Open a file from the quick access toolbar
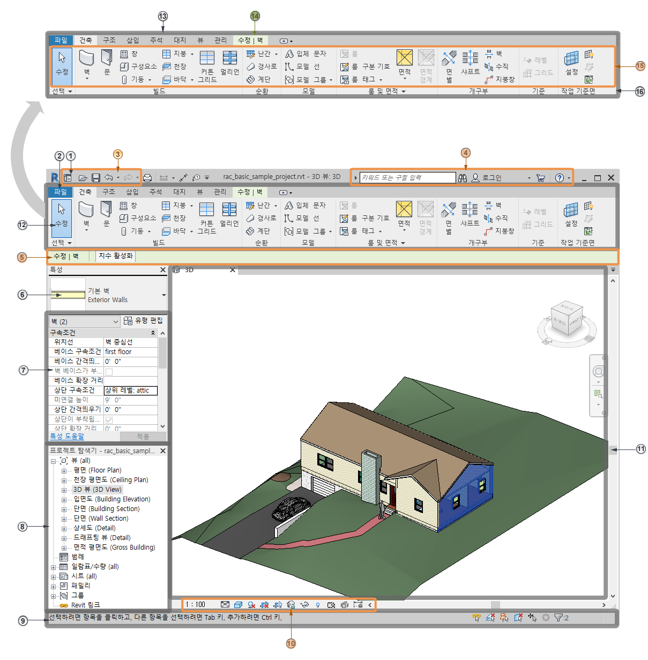 (x=83, y=178)
